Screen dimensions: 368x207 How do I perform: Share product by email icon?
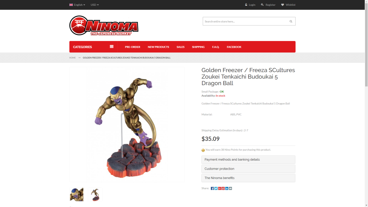(x=230, y=188)
